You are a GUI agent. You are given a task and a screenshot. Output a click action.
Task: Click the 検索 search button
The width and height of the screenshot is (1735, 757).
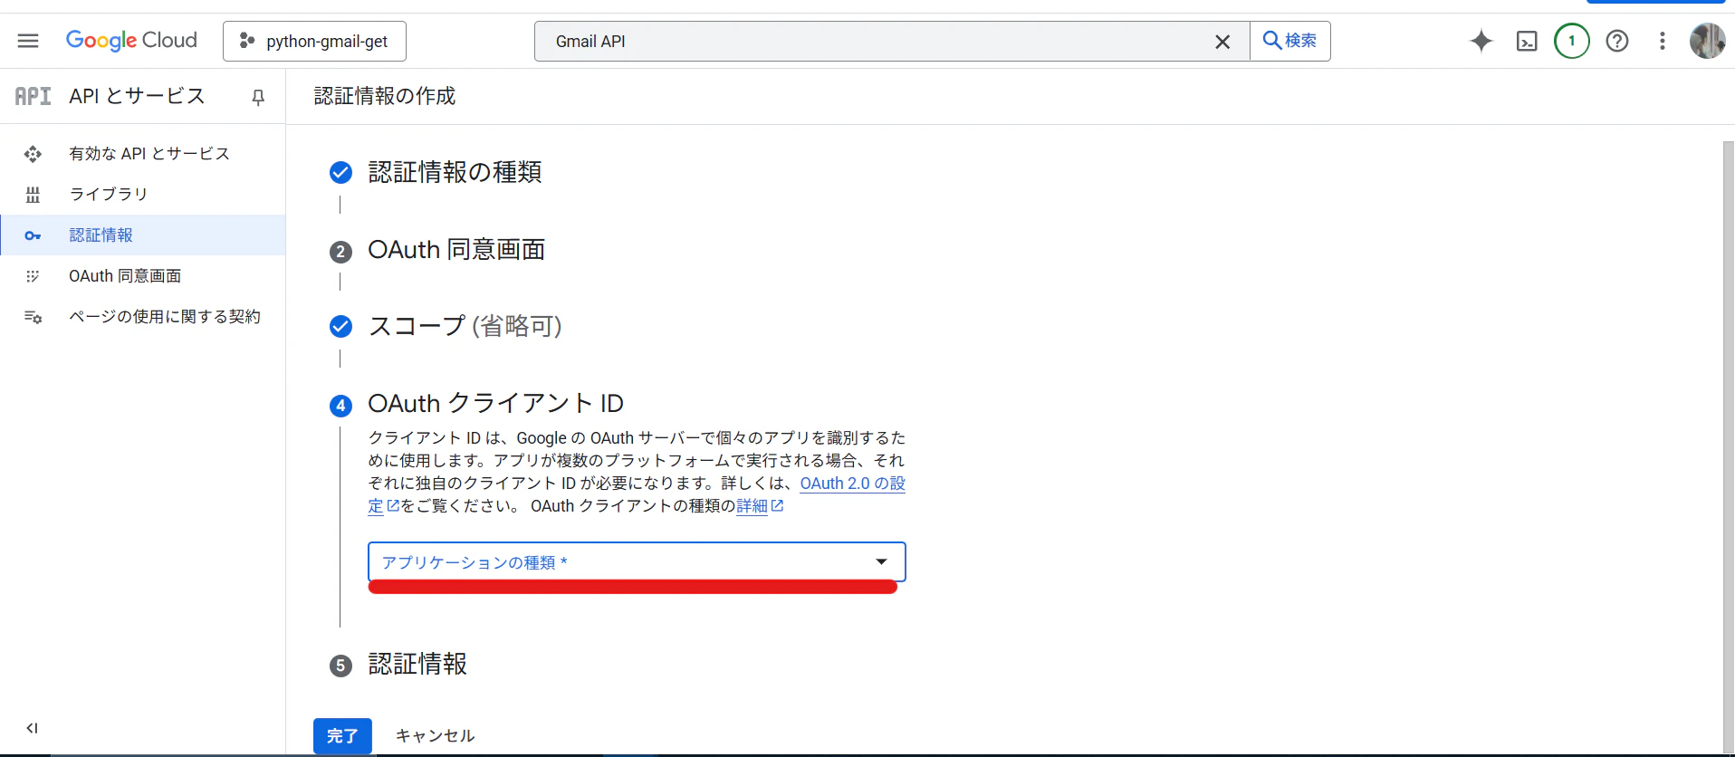[1290, 41]
